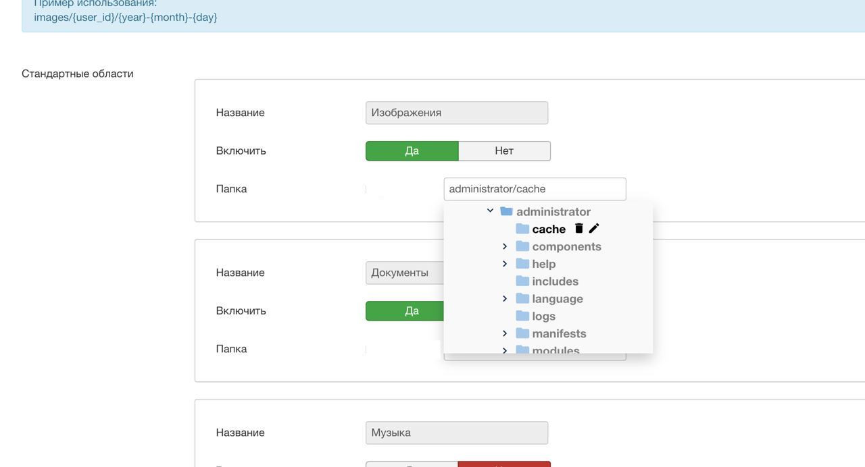The width and height of the screenshot is (865, 467).
Task: Rename the cache folder with pencil icon
Action: (594, 229)
